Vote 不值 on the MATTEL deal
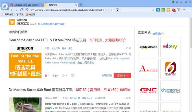Image resolution: width=192 pixels, height=112 pixels. (x=55, y=75)
